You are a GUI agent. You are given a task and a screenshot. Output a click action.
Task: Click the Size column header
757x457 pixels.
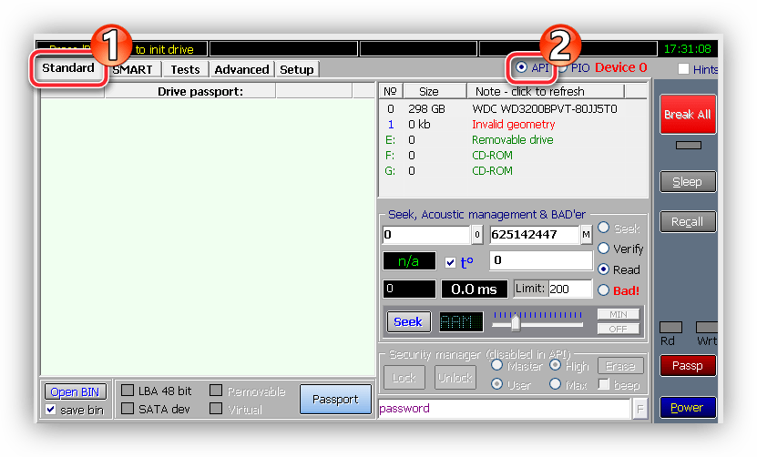click(x=435, y=91)
